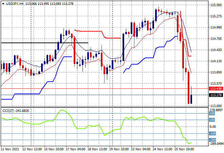
Task: Click the 114.990 price scale value
Action: (216, 27)
